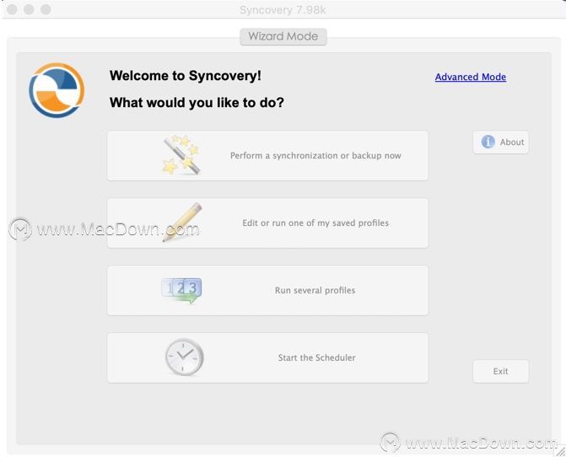The image size is (566, 457).
Task: Click the magic wand with stars icon
Action: (x=181, y=155)
